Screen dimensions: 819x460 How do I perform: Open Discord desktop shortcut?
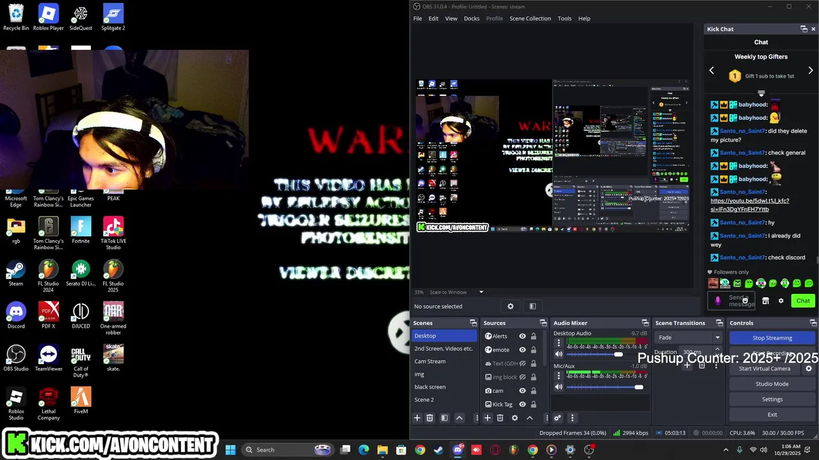click(16, 316)
